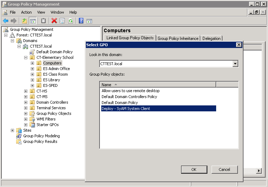Click OK in Select GPO dialog
The image size is (268, 187).
pos(194,169)
